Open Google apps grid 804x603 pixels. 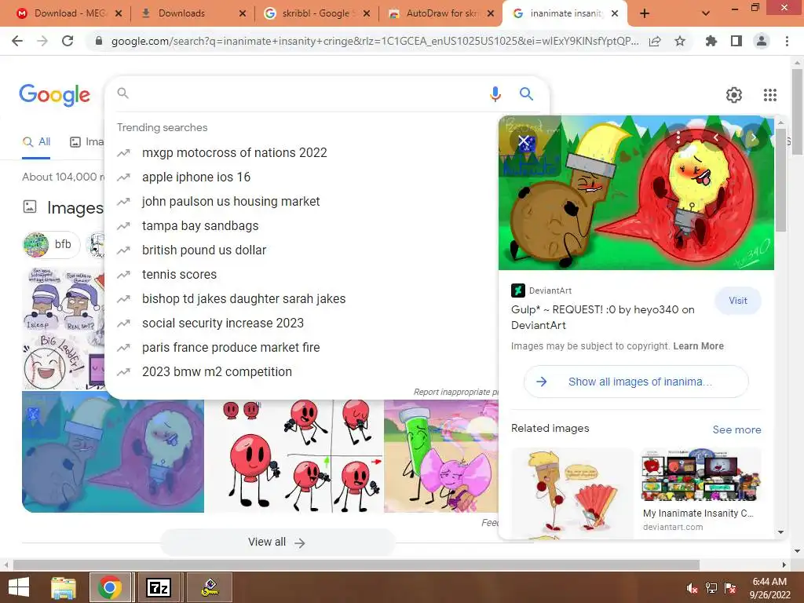click(x=769, y=95)
